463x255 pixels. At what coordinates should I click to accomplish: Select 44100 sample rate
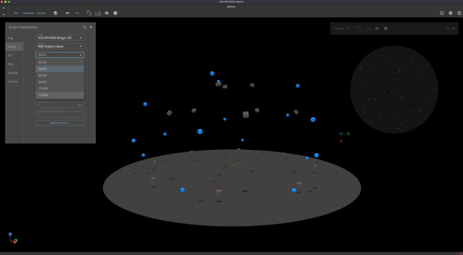coord(60,62)
